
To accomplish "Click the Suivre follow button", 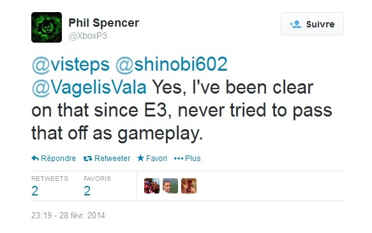I will pos(312,24).
